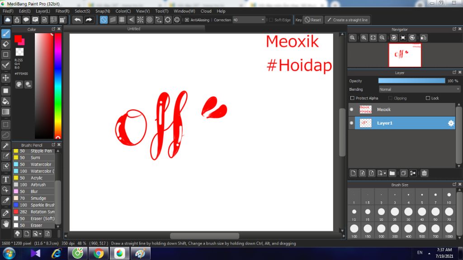The height and width of the screenshot is (260, 463).
Task: Select the rectangular Select tool
Action: tap(5, 125)
